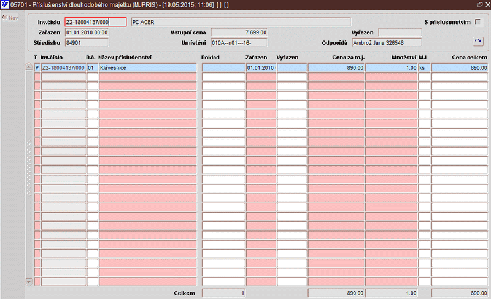Viewport: 491px width, 299px height.
Task: Click the app logo icon in title bar
Action: tap(5, 5)
